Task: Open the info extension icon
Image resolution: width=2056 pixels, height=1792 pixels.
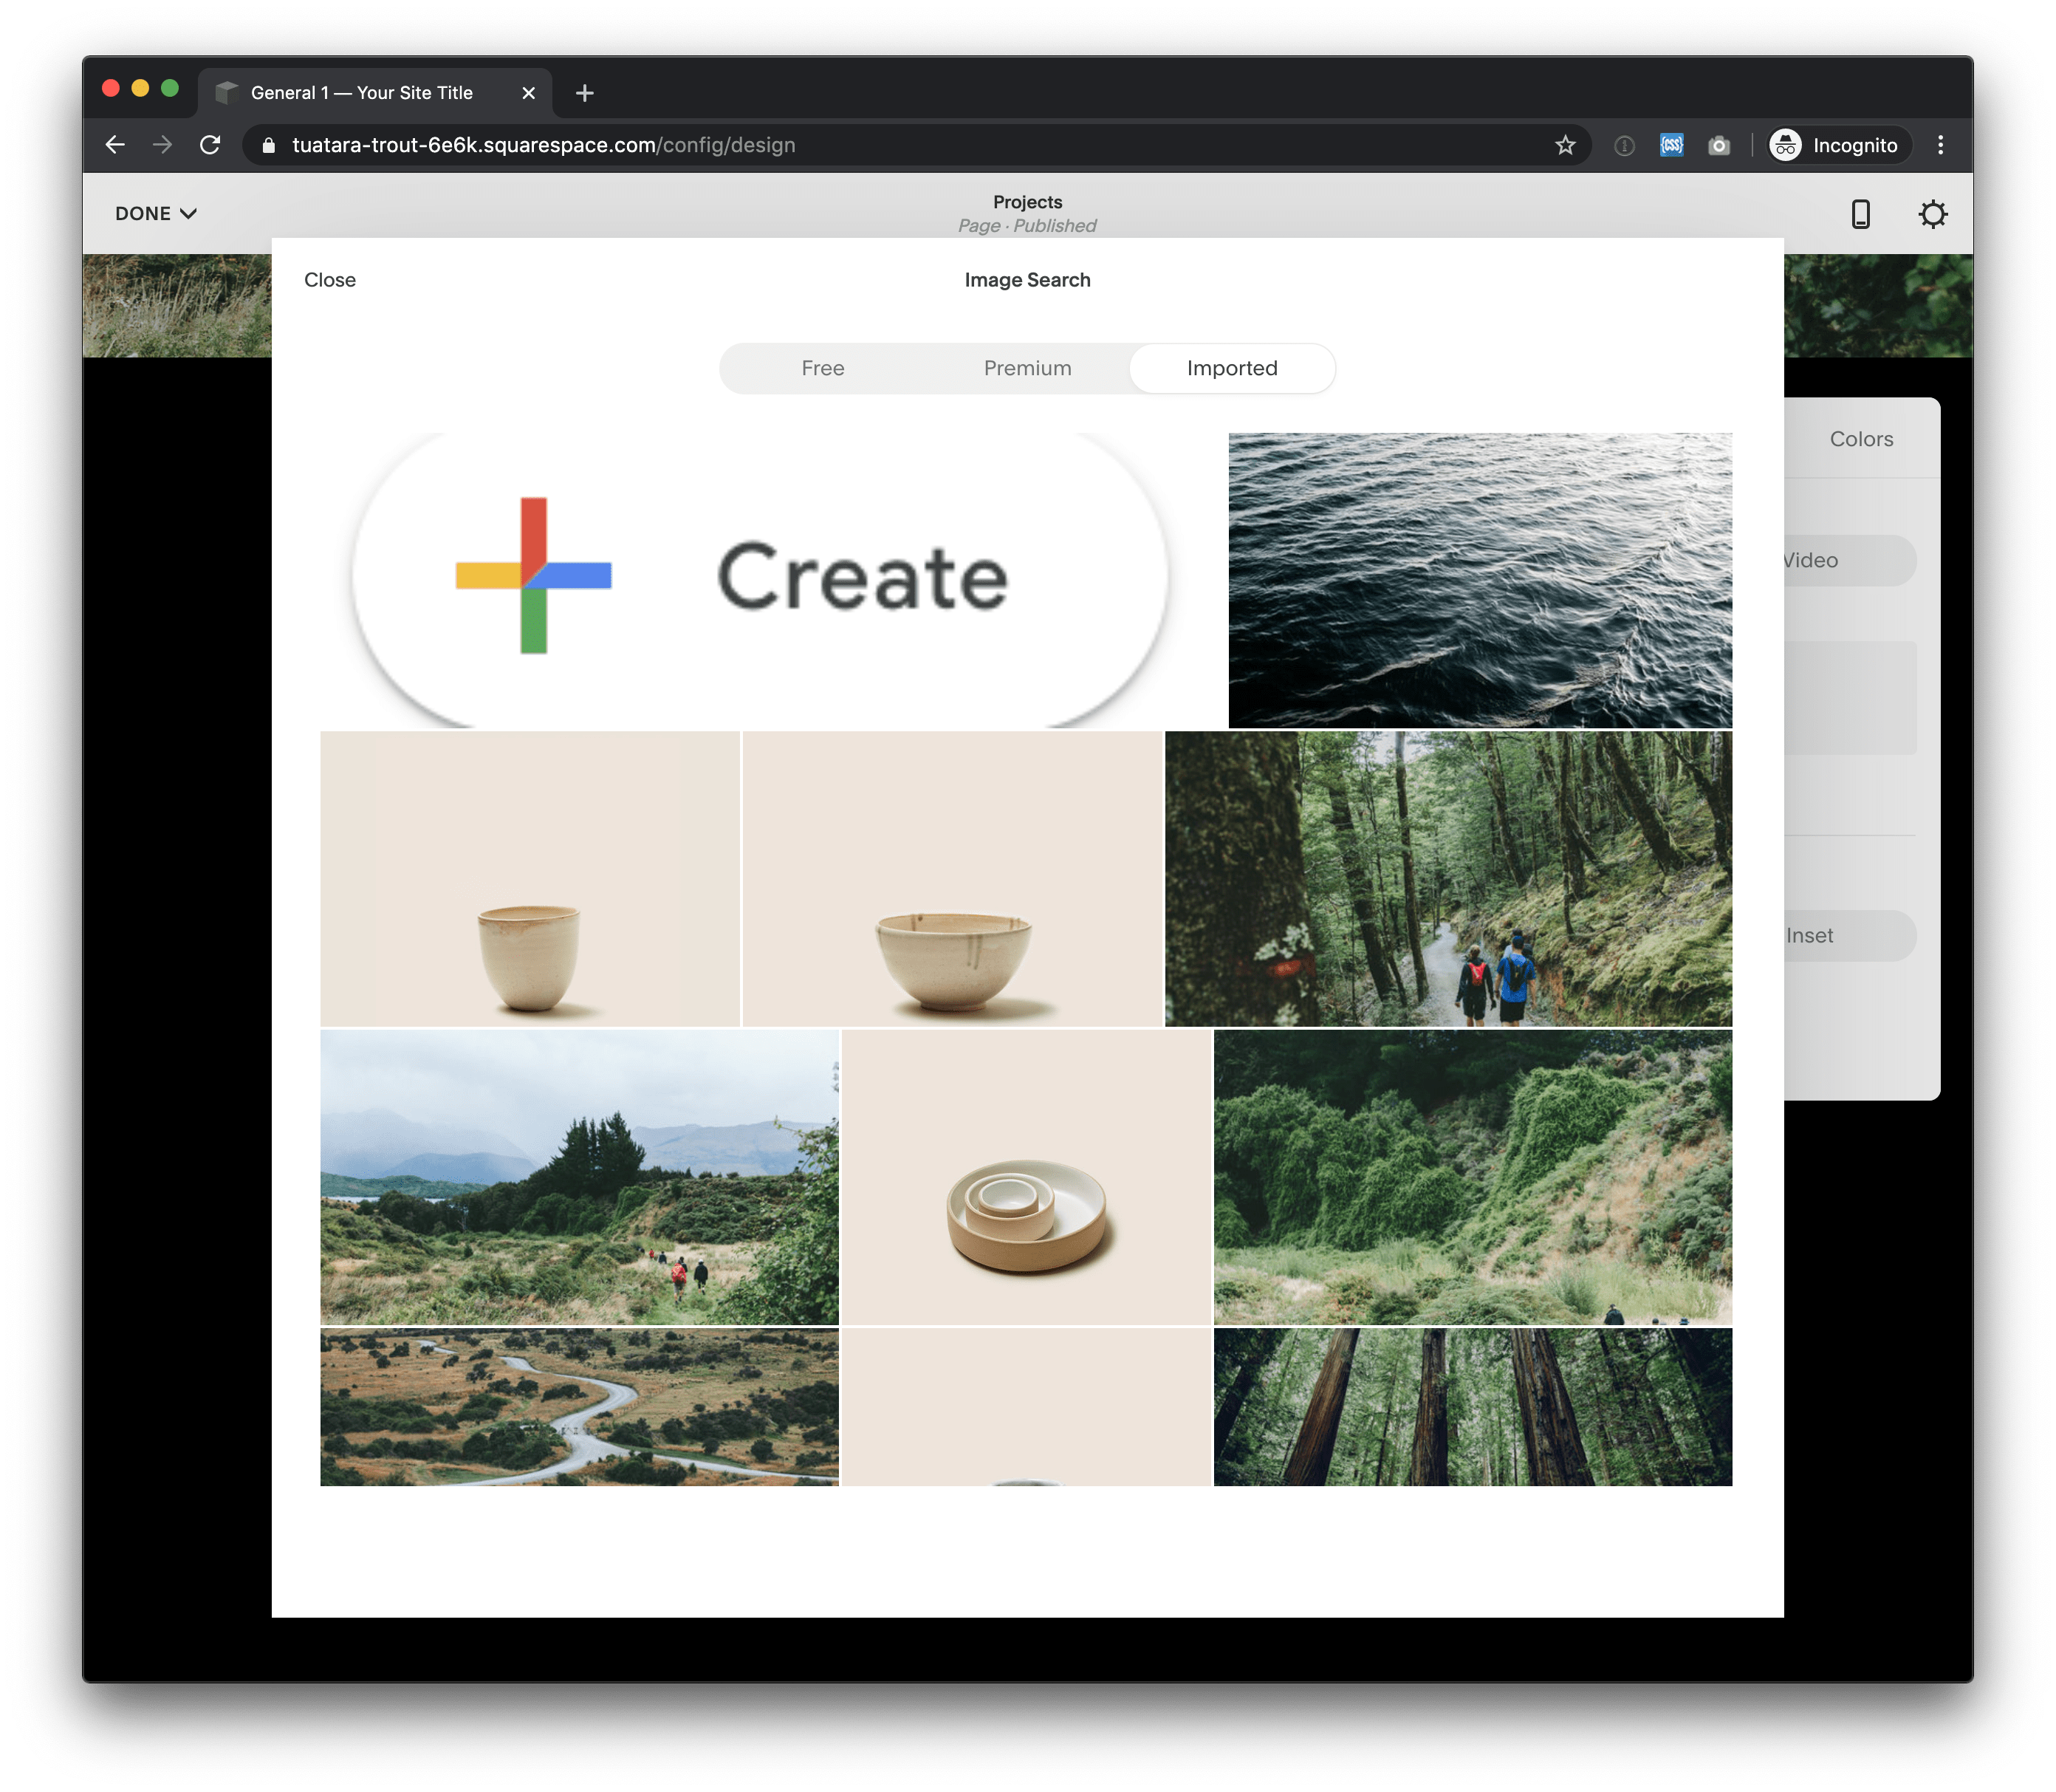Action: (1624, 146)
